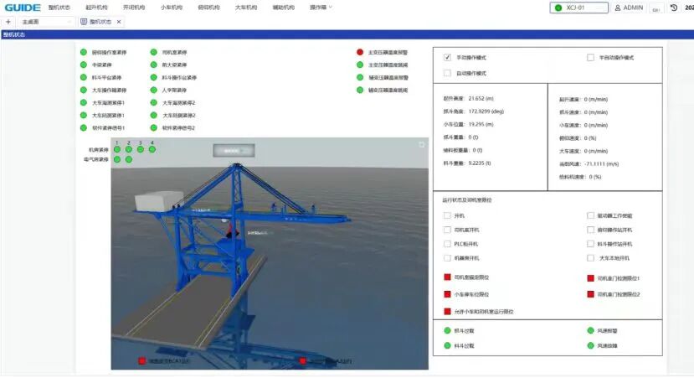
Task: Click the GUIDE logo in top-left
Action: pos(21,8)
